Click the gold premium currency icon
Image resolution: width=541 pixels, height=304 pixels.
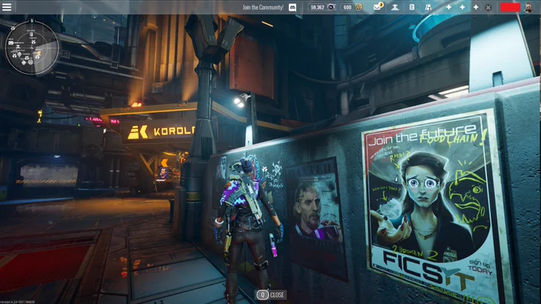click(359, 7)
